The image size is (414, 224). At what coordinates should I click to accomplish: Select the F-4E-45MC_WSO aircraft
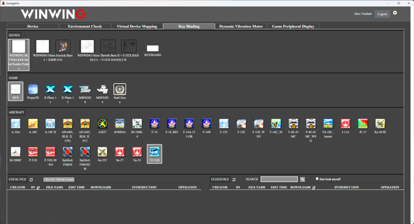(x=311, y=124)
